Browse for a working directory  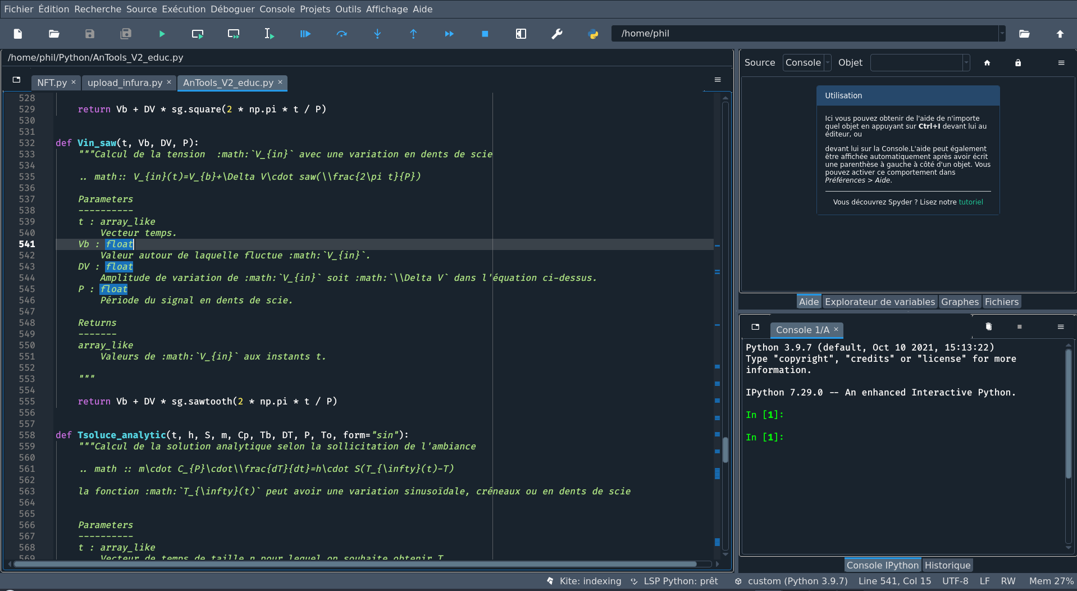[x=1024, y=34]
